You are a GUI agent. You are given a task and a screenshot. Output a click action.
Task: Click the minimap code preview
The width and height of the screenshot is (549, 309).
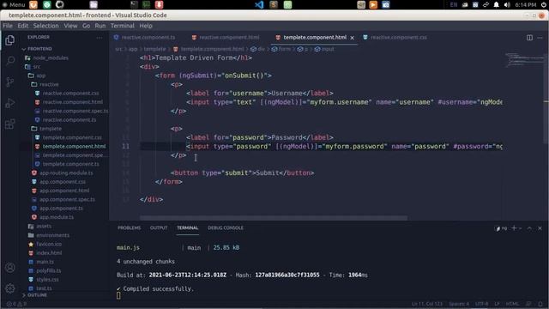pyautogui.click(x=524, y=59)
